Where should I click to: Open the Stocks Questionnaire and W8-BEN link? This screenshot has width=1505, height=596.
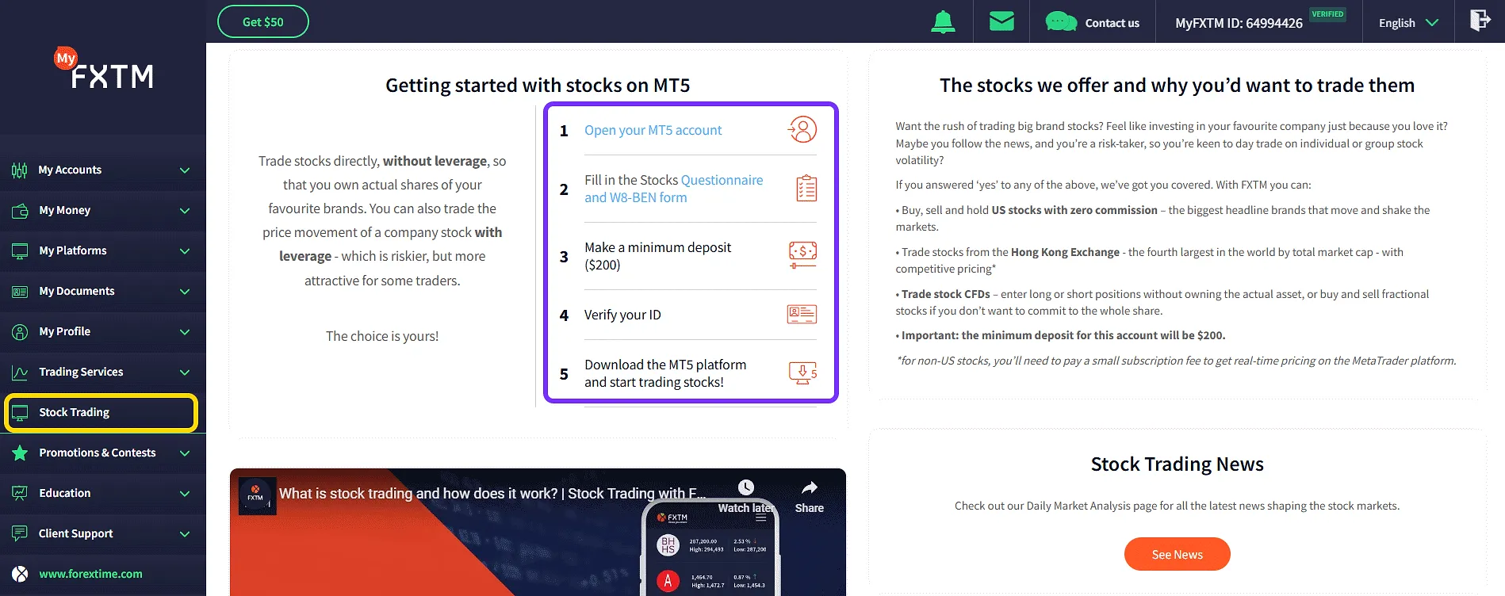[x=722, y=181]
